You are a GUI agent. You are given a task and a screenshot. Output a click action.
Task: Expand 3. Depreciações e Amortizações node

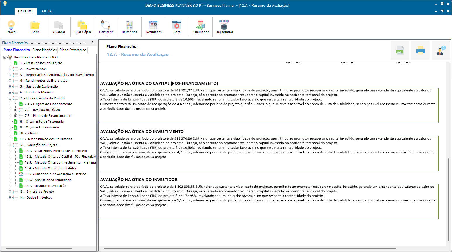10,75
